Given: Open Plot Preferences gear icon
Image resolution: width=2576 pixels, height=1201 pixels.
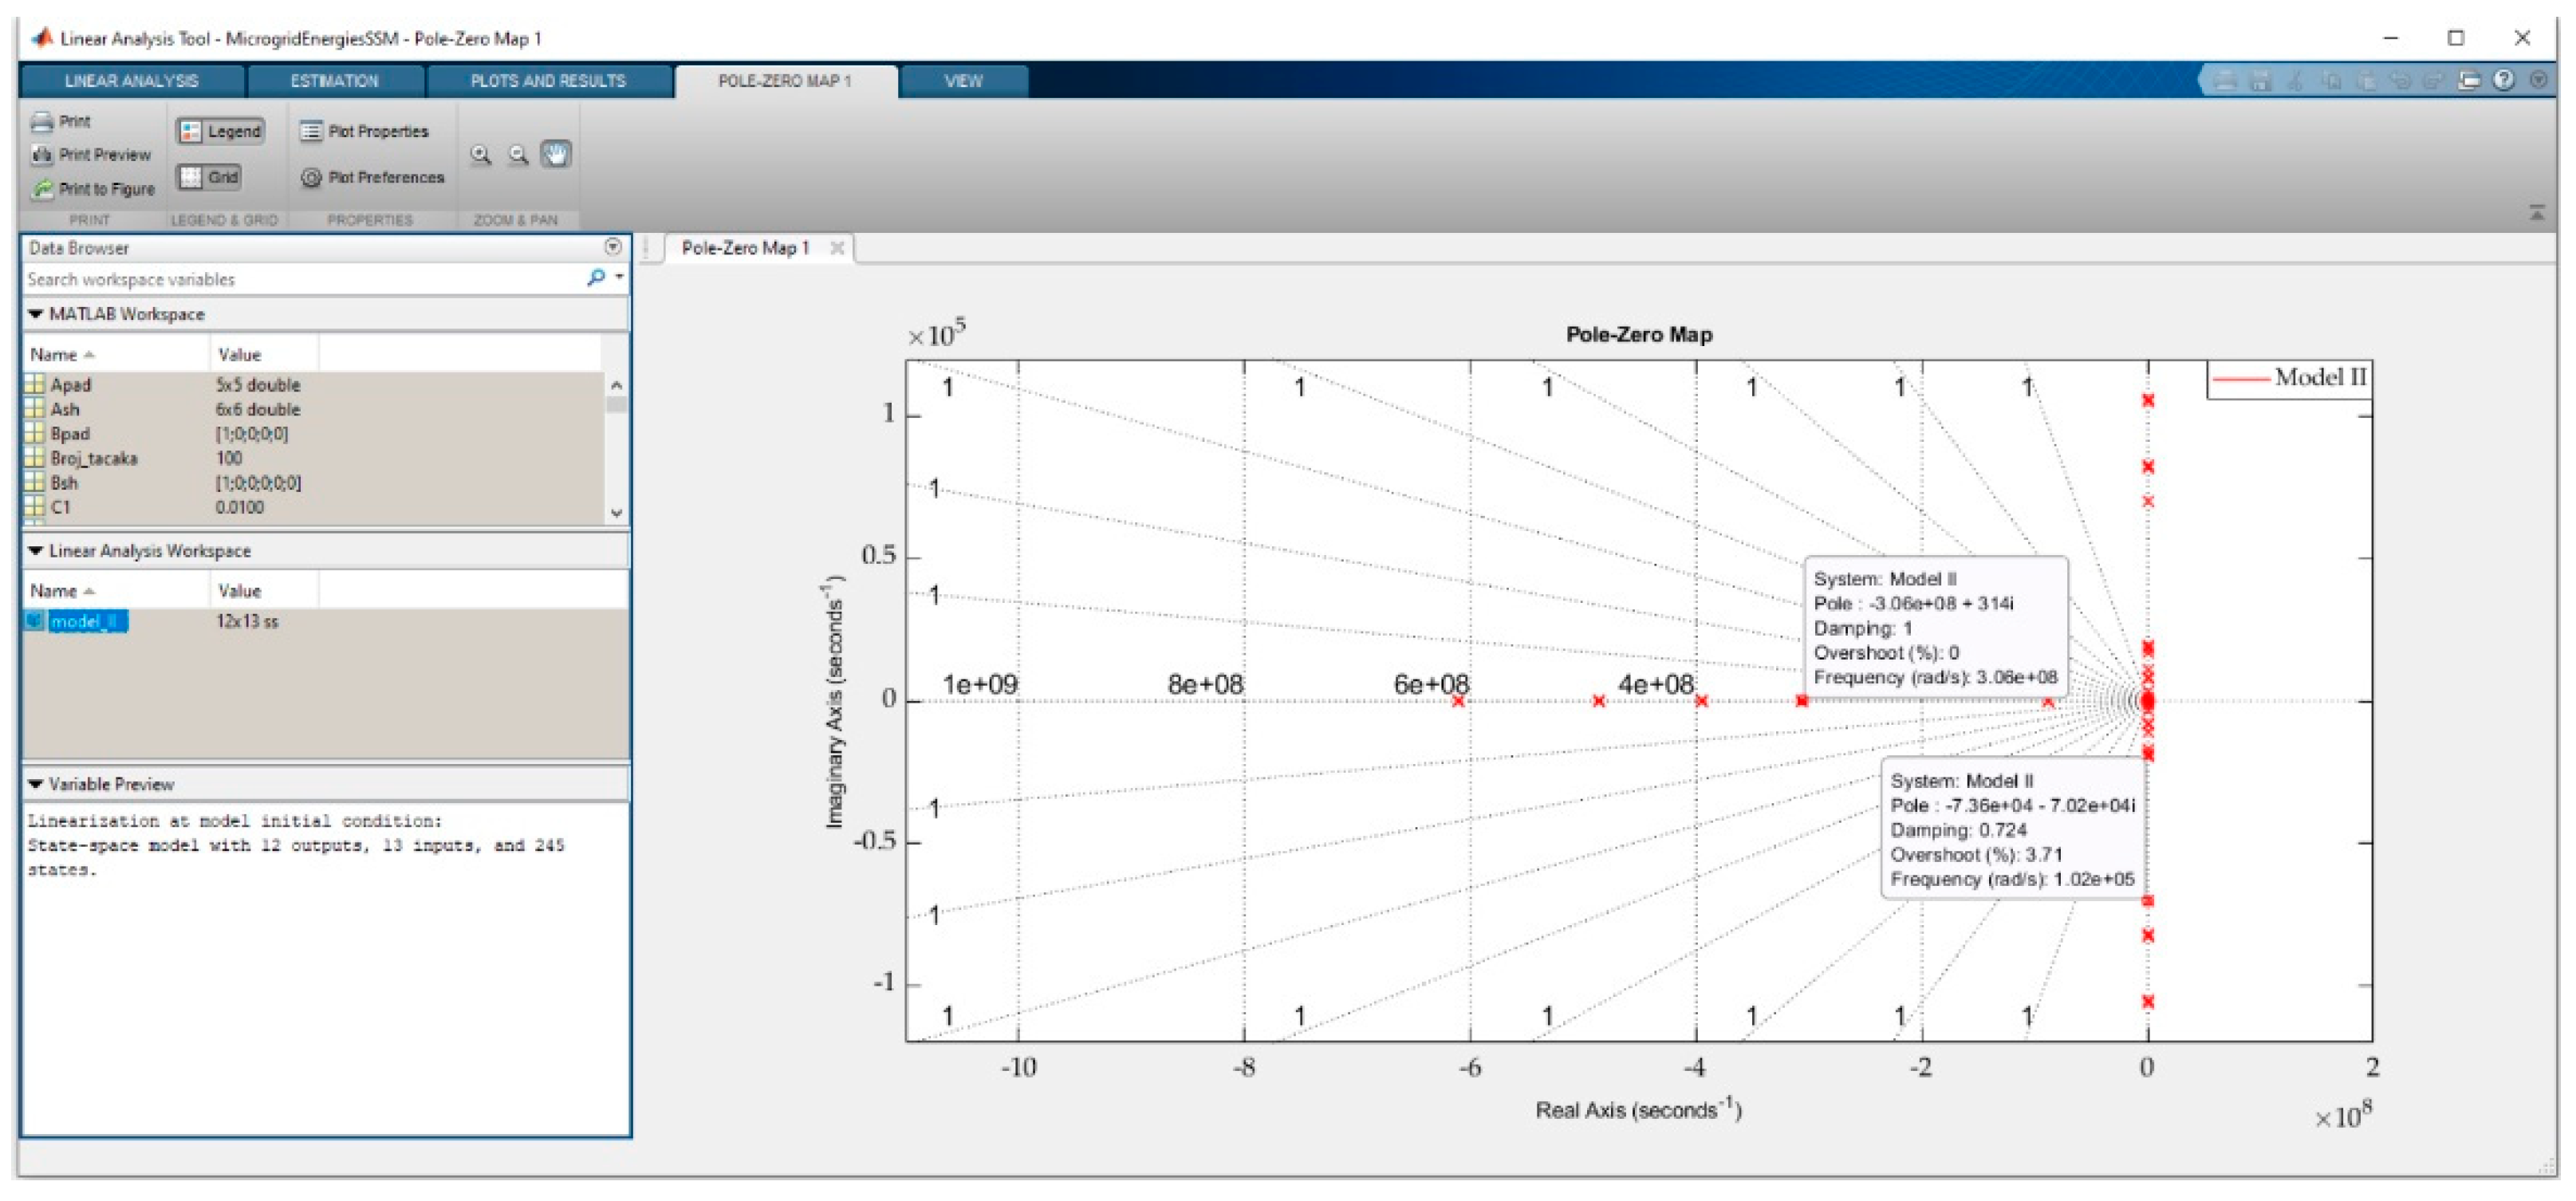Looking at the screenshot, I should [x=311, y=177].
